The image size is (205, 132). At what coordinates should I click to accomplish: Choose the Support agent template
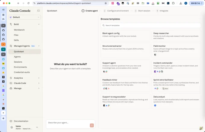[x=125, y=67]
